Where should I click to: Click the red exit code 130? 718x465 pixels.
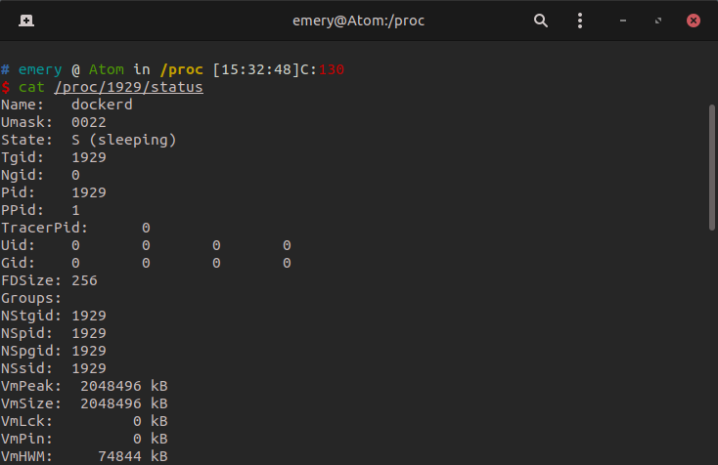333,69
